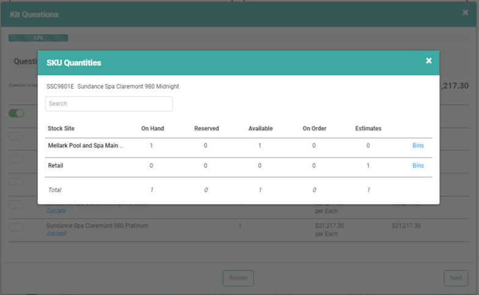
Task: Close the Kit Questions window
Action: coord(466,12)
